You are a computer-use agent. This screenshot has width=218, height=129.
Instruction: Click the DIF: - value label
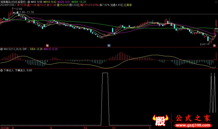(x=26, y=49)
